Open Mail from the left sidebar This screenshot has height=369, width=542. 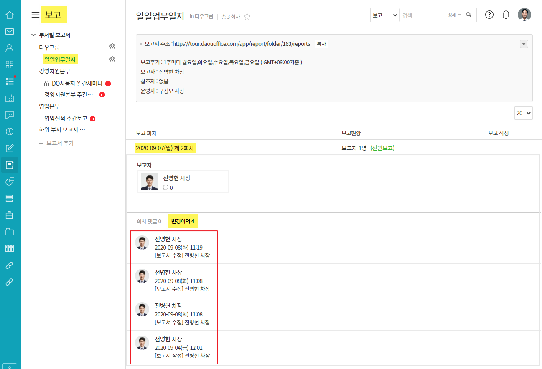pos(9,31)
